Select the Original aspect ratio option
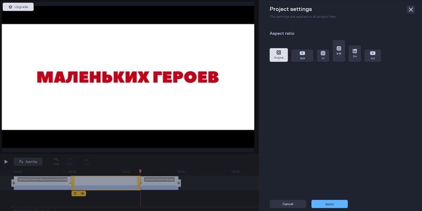The height and width of the screenshot is (211, 422). [x=279, y=55]
